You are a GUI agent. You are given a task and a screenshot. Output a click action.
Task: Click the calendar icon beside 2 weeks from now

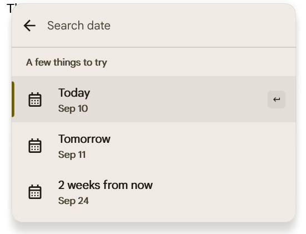[35, 192]
